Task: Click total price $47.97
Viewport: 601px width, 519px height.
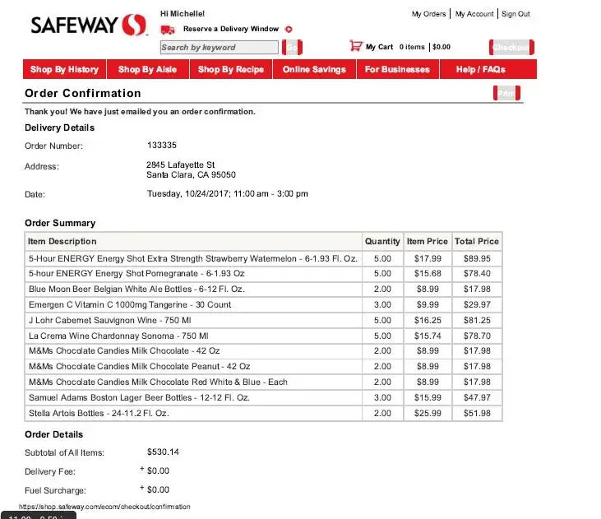Action: point(477,398)
